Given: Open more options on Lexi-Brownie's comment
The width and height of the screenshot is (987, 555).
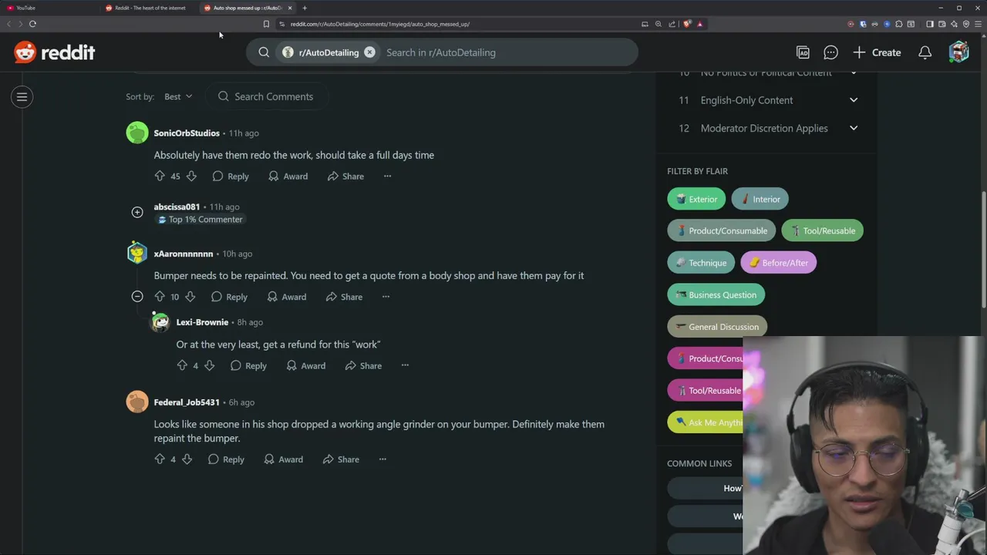Looking at the screenshot, I should point(405,365).
